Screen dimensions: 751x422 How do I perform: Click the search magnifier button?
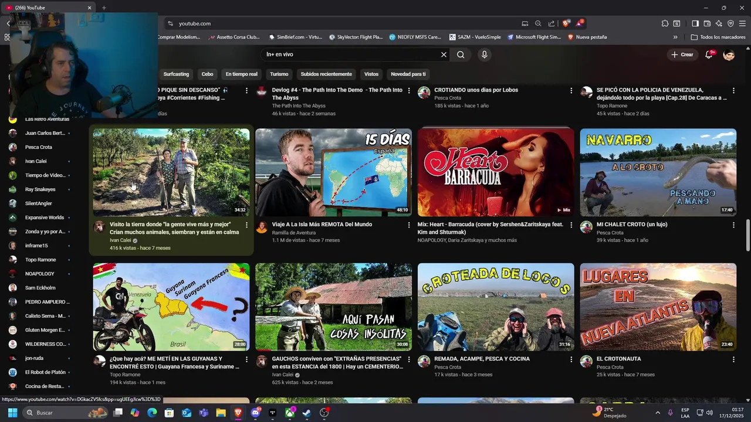pyautogui.click(x=461, y=55)
